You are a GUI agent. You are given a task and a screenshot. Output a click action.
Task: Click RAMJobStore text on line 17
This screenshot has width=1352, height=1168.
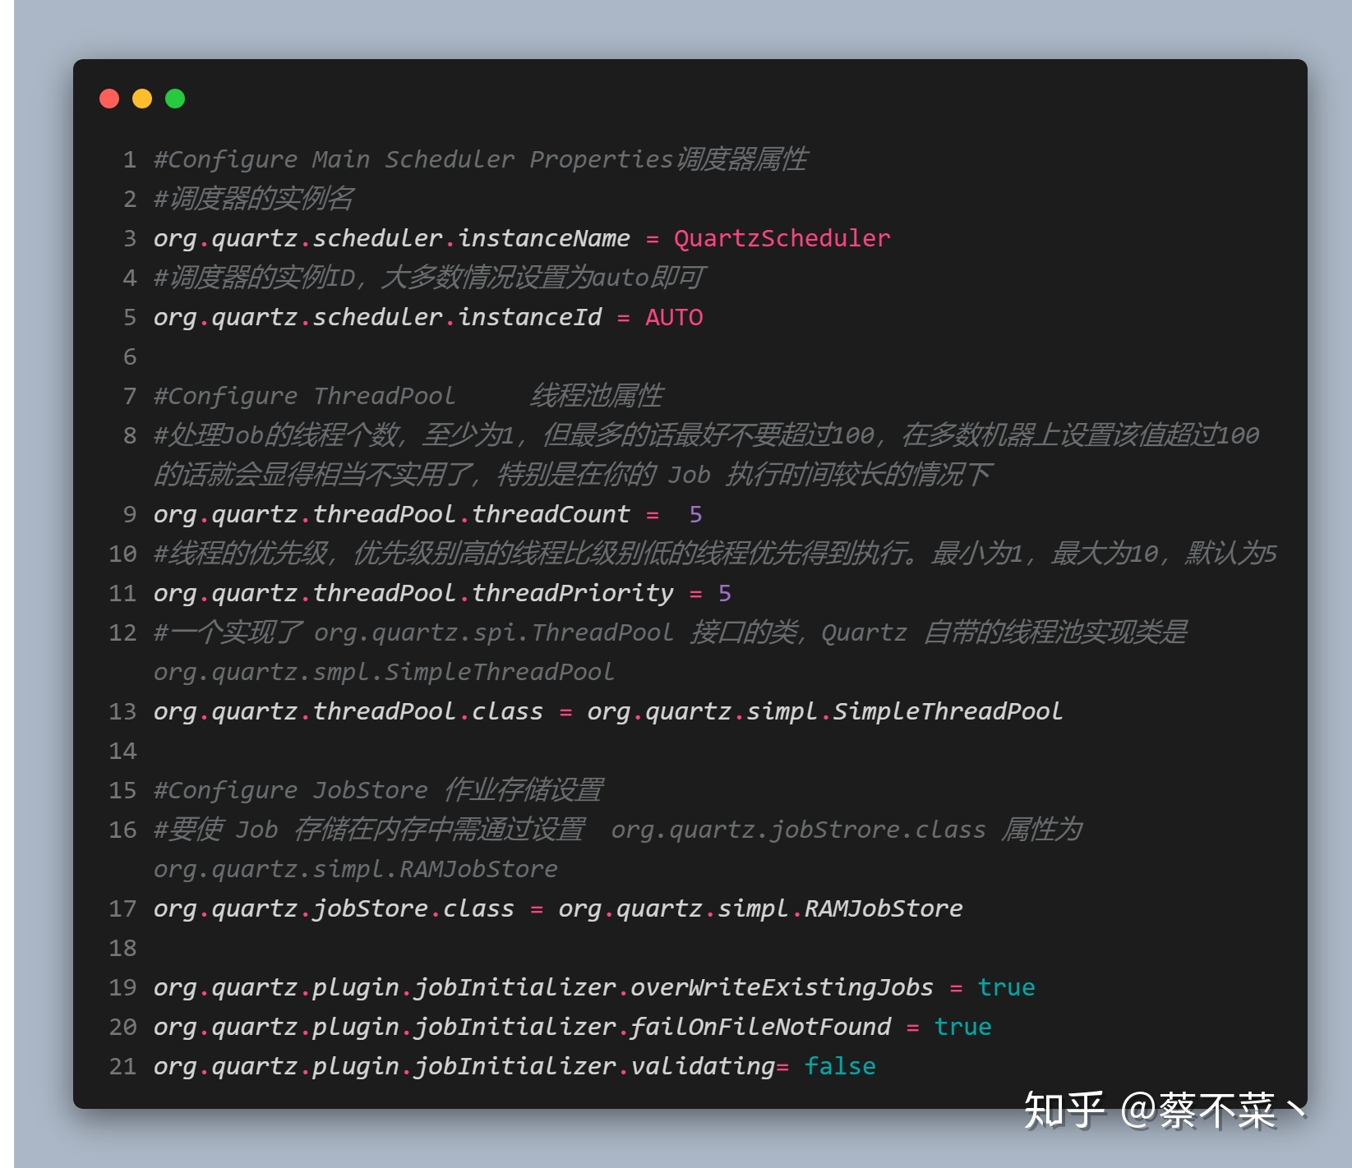(x=883, y=908)
